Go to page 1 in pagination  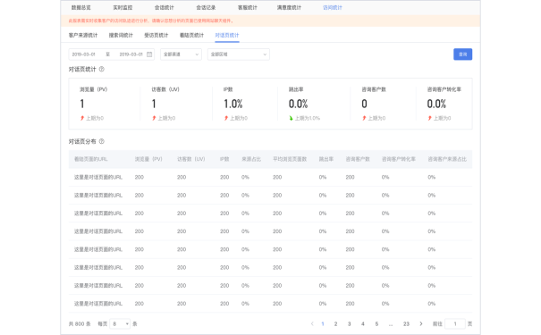click(x=323, y=324)
